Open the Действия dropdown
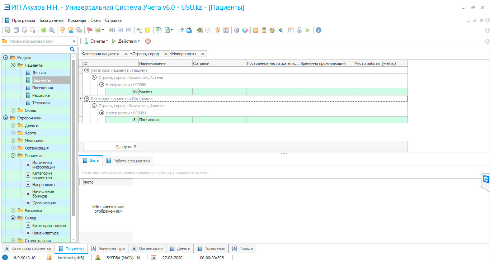490x261 pixels. pyautogui.click(x=126, y=41)
